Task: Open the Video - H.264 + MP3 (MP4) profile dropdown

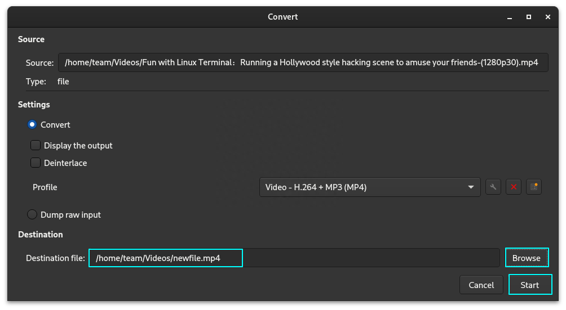Action: click(370, 187)
